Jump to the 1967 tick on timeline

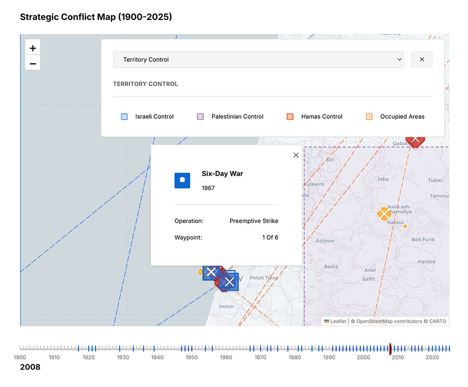pos(250,349)
